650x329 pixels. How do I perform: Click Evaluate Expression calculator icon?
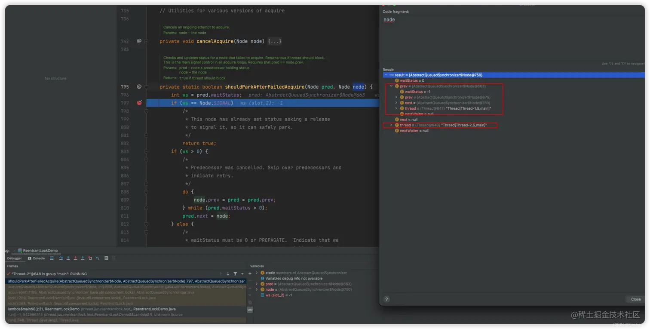point(106,258)
